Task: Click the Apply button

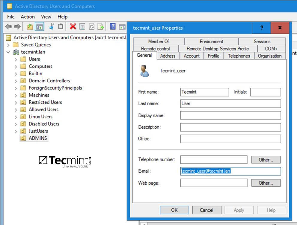Action: coord(239,210)
